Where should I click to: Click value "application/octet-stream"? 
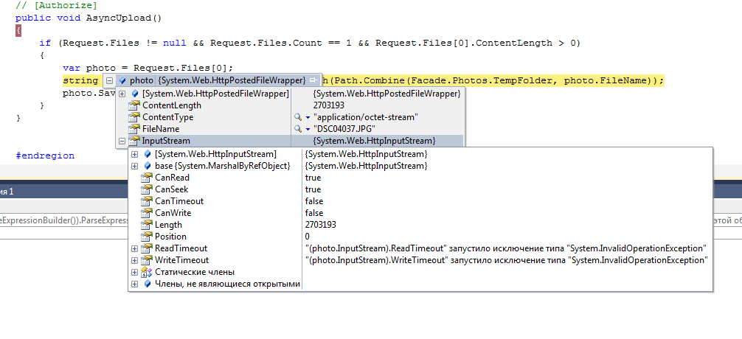pos(367,117)
